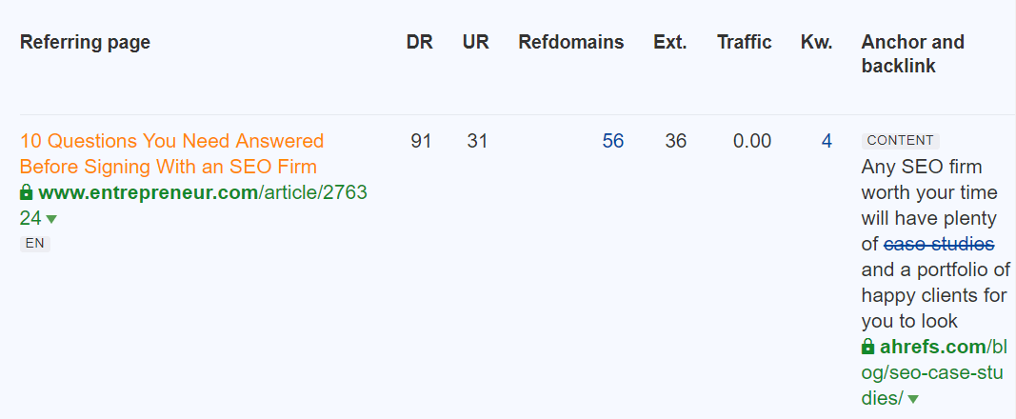Sort by the Kw. column header

click(817, 42)
